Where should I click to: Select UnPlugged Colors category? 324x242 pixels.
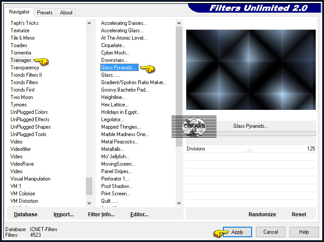(x=29, y=112)
